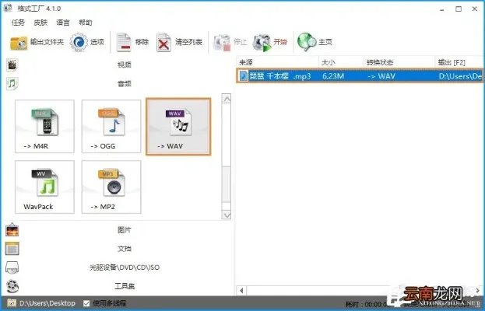Select the WavPack format tile
485x311 pixels.
click(44, 187)
